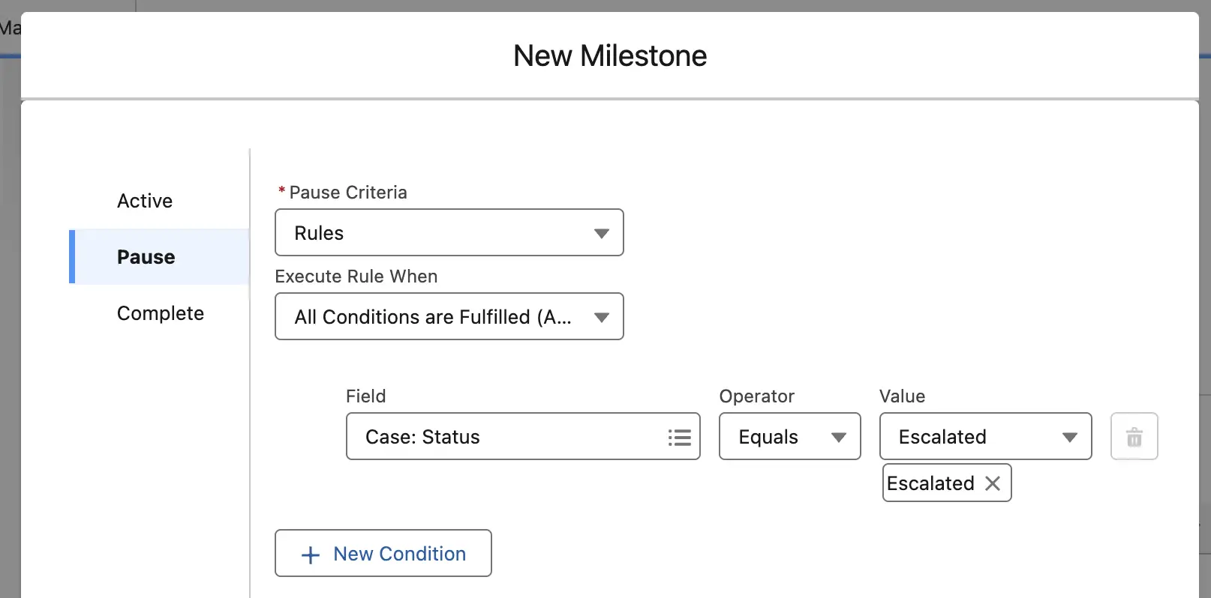Image resolution: width=1211 pixels, height=598 pixels.
Task: Click the Field column label
Action: pyautogui.click(x=366, y=396)
